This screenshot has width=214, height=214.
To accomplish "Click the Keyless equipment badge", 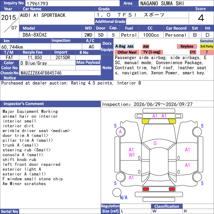I will point(187,46).
